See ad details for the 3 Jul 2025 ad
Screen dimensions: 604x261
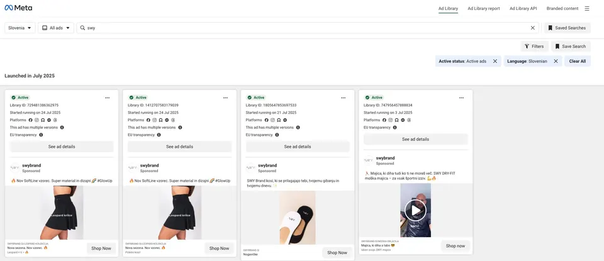click(x=416, y=140)
